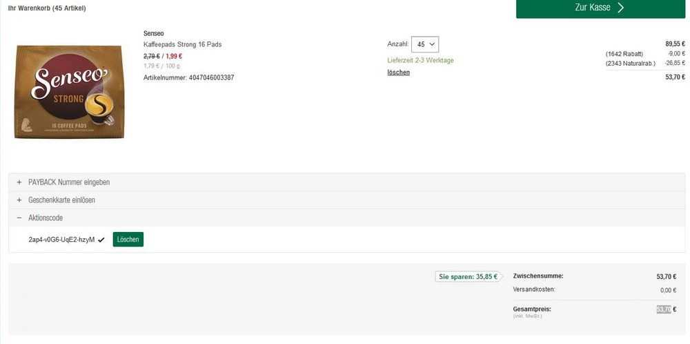The width and height of the screenshot is (690, 344).
Task: Click the Artikelnummer 4047046003387 text
Action: (x=189, y=77)
